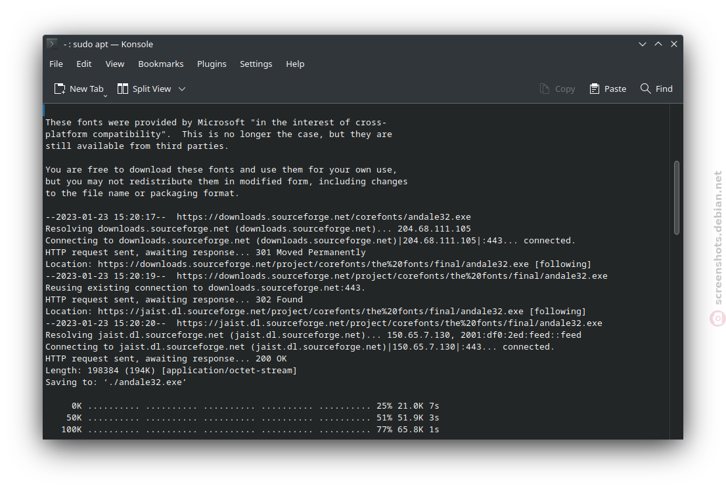
Task: Close the Konsole window
Action: [673, 44]
